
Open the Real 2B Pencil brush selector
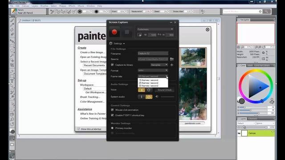click(28, 12)
